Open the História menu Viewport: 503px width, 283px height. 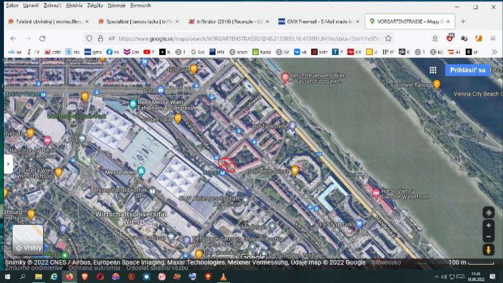click(x=74, y=5)
